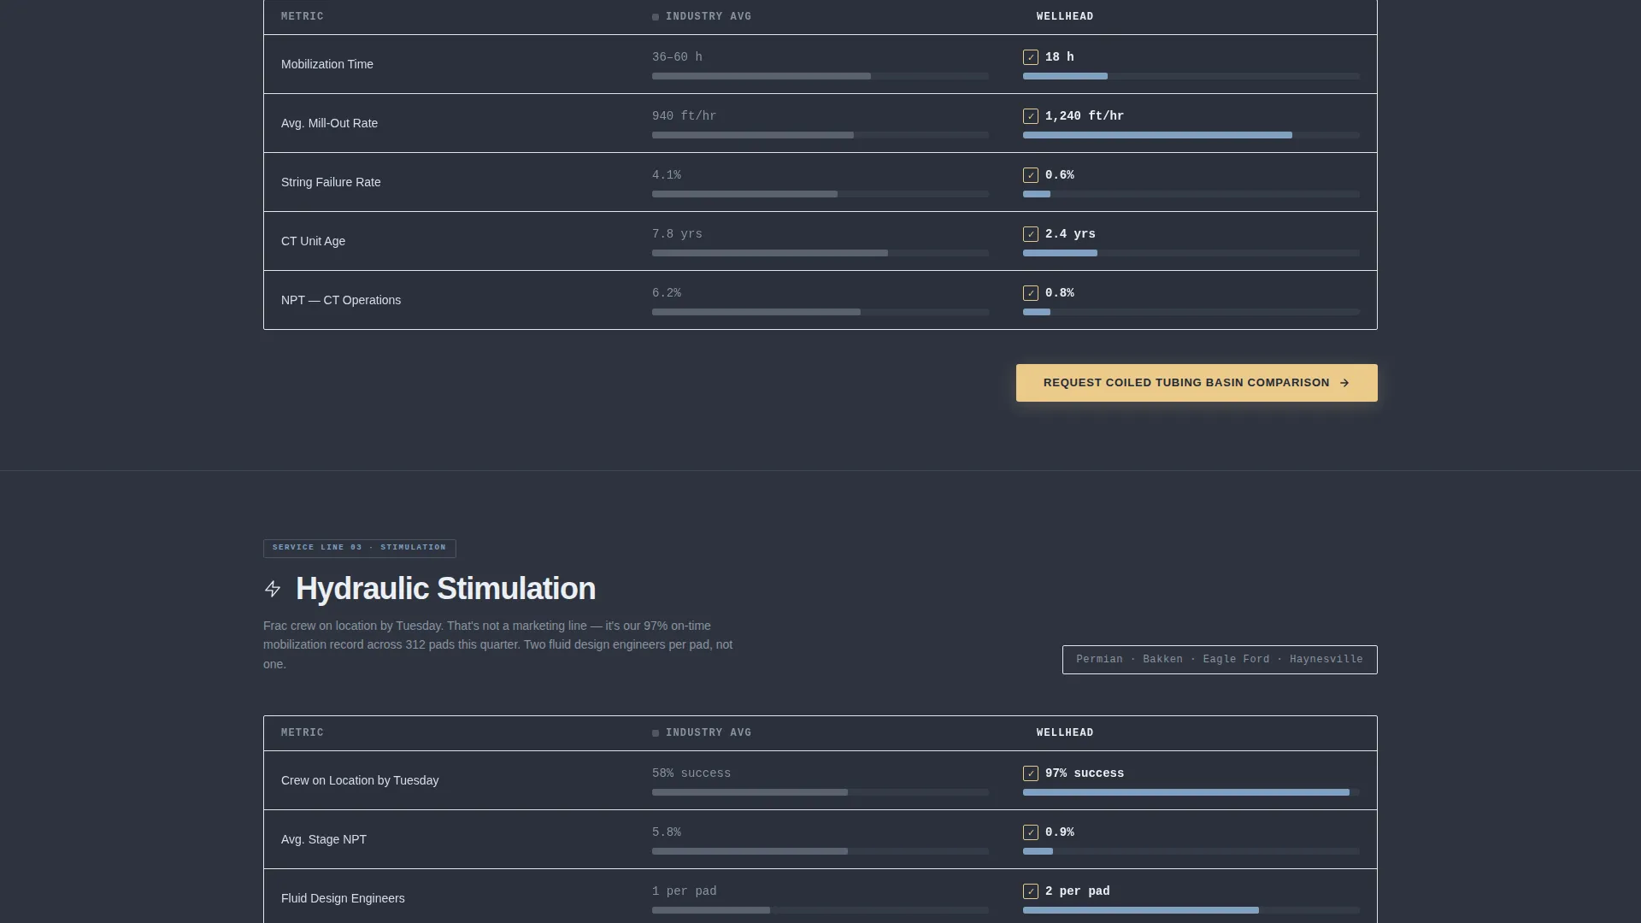Image resolution: width=1641 pixels, height=923 pixels.
Task: Toggle the checkbox next to 97% success
Action: (1031, 773)
